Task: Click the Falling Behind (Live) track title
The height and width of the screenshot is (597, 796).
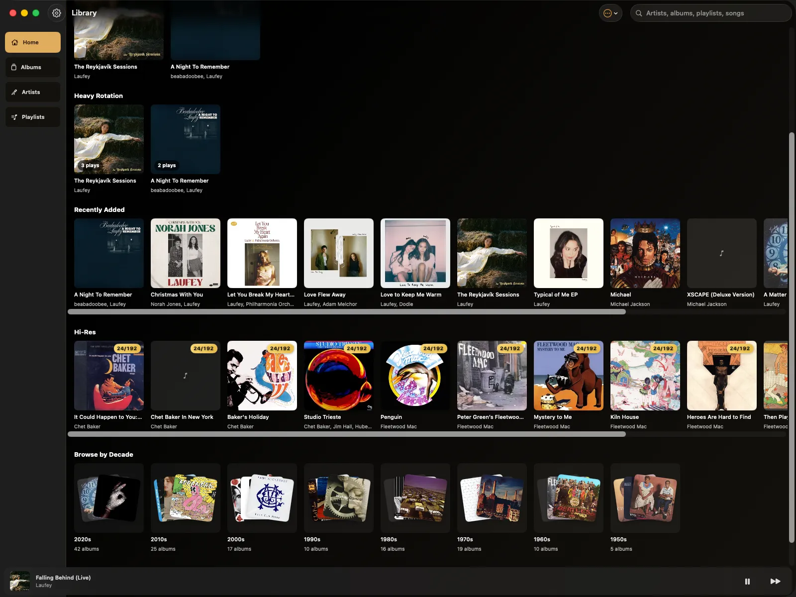Action: (63, 578)
